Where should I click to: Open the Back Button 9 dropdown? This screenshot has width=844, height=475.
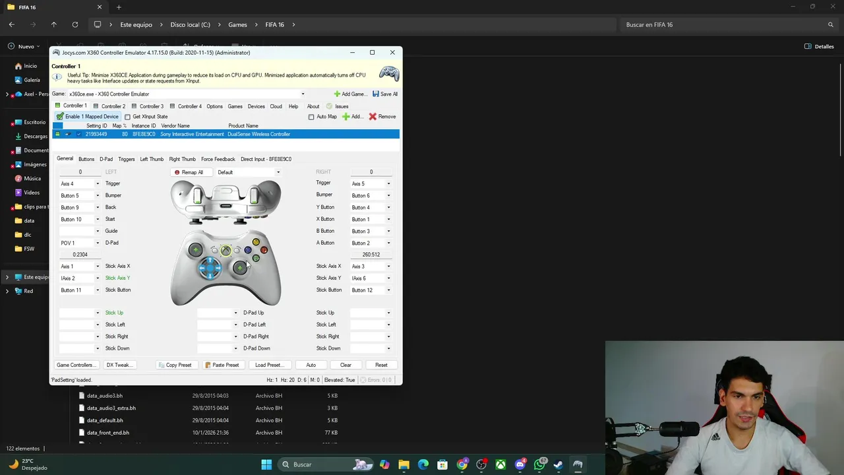click(98, 208)
